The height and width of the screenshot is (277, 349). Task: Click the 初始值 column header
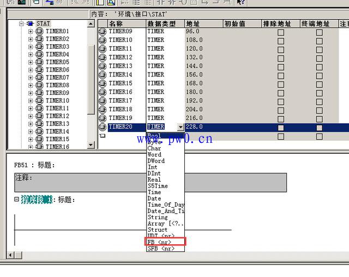pyautogui.click(x=242, y=23)
